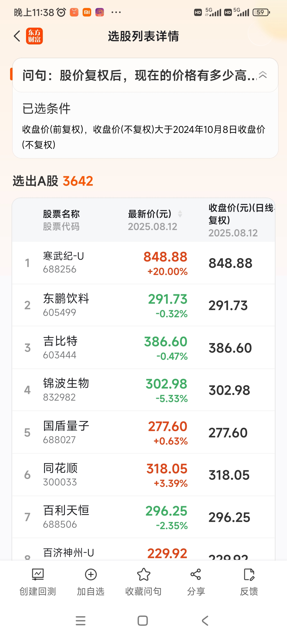Tap the 加自选 plus icon
The image size is (287, 638).
coord(91,574)
